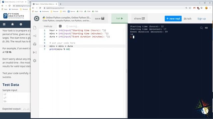The width and height of the screenshot is (213, 119).
Task: Open the Files panel in Repl sidebar
Action: coord(35,28)
